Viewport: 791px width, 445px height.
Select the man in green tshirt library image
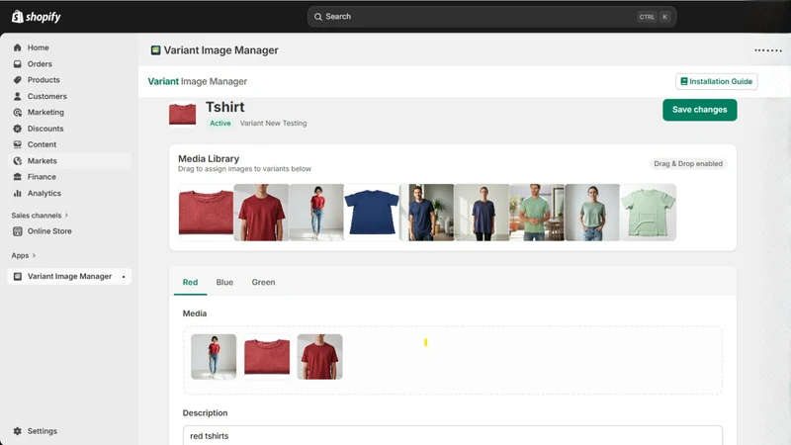[537, 213]
